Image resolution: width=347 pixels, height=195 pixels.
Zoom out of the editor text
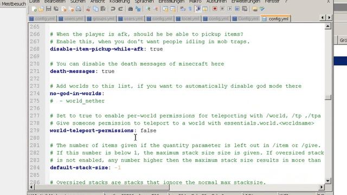156,9
